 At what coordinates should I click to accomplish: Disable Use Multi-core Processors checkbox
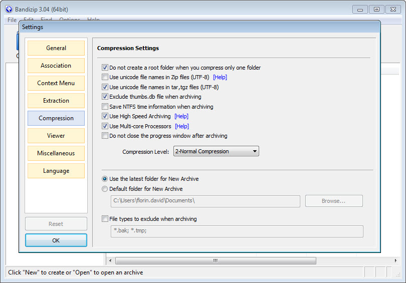click(105, 126)
